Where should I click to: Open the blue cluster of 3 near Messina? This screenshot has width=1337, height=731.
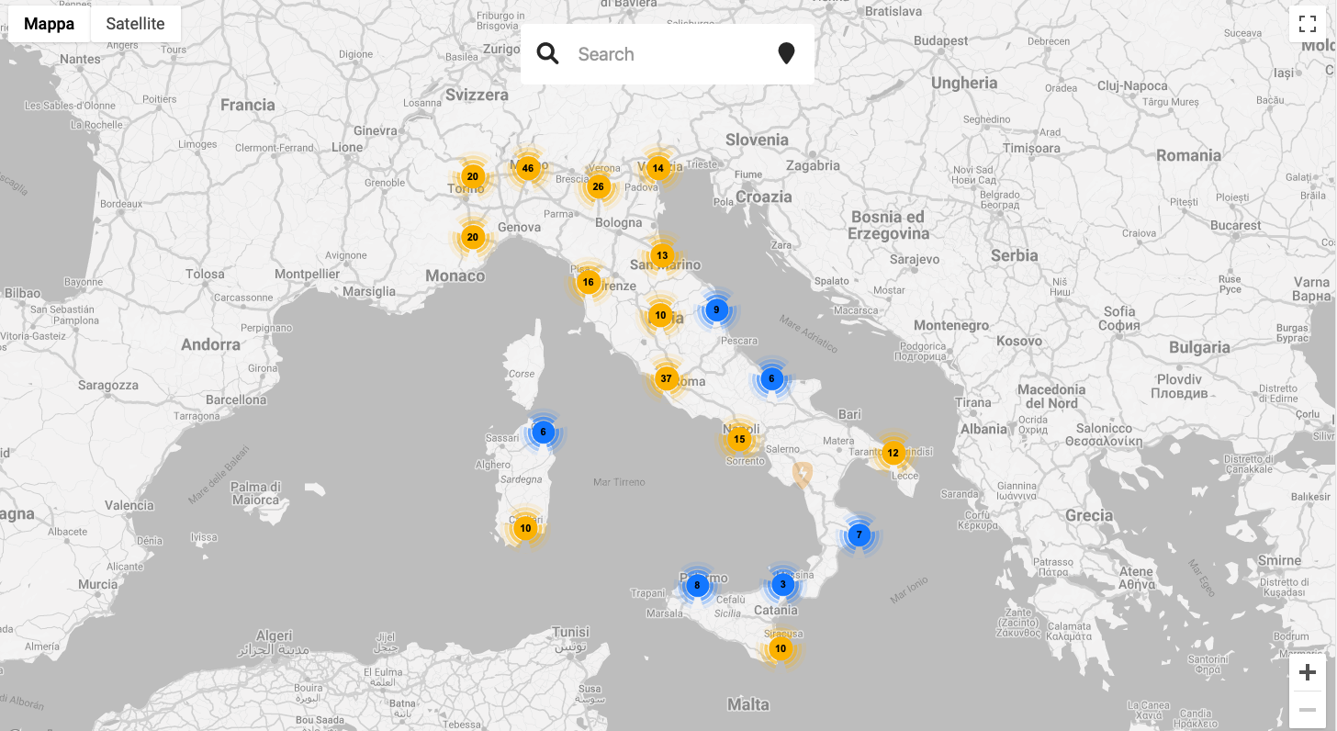point(782,584)
